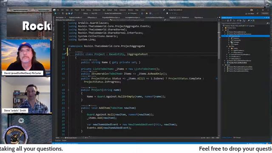Click Steve 'ardalis' Smith's webcam thumbnail
This screenshot has height=153, width=272.
[26, 95]
